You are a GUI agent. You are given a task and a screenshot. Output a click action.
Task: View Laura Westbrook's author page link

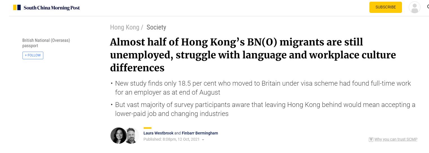click(x=158, y=133)
